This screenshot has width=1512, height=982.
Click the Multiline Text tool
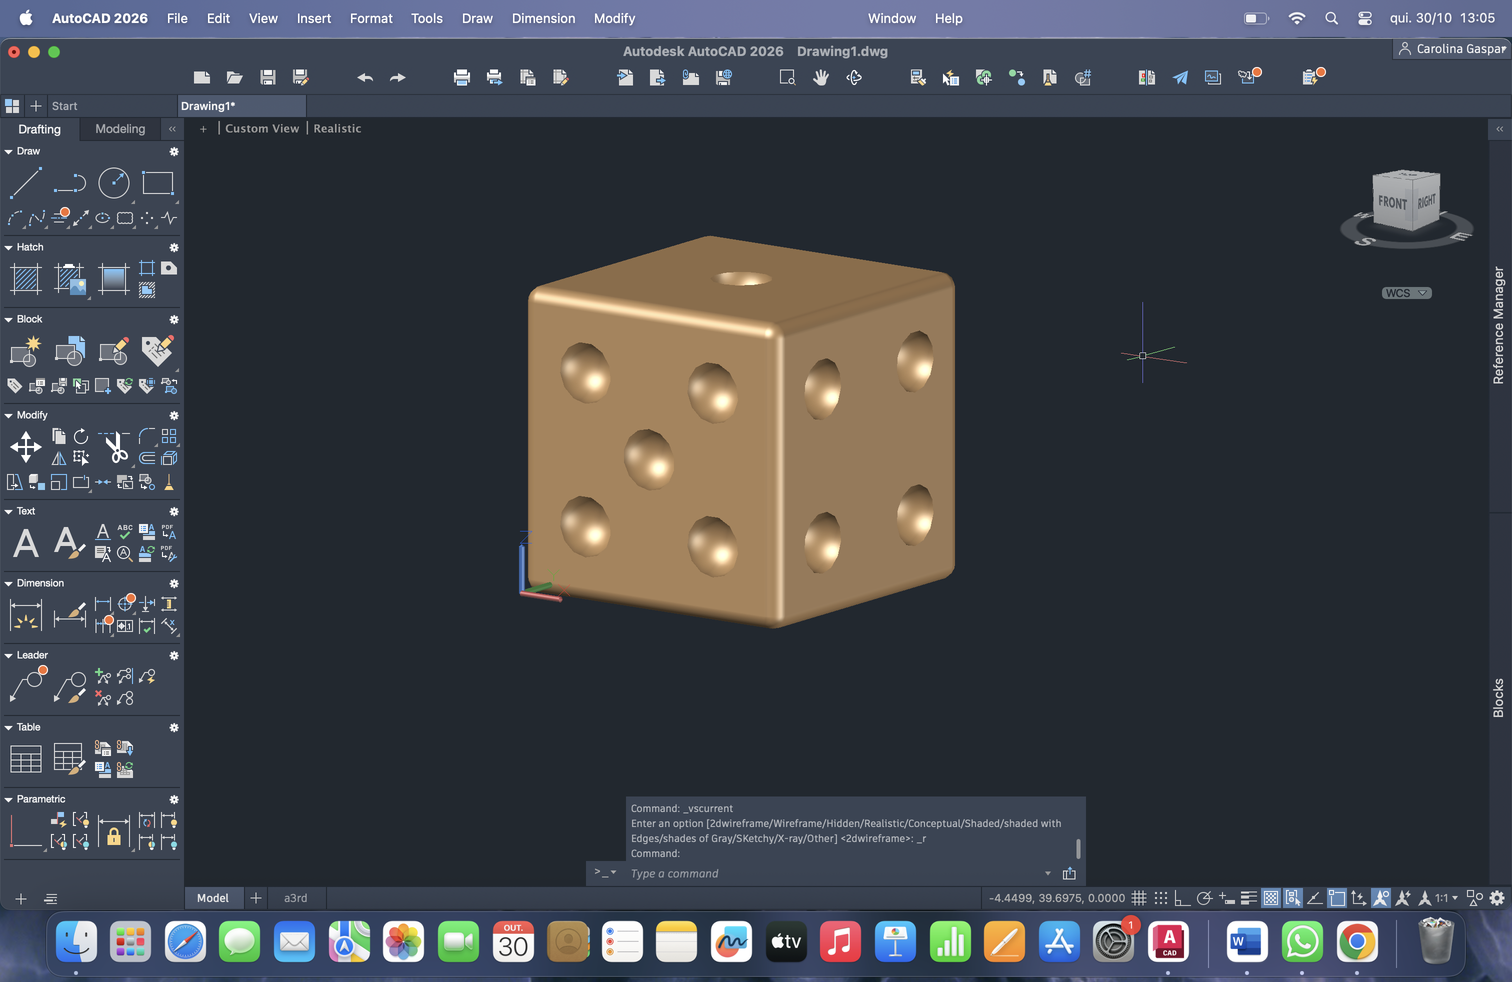coord(25,543)
